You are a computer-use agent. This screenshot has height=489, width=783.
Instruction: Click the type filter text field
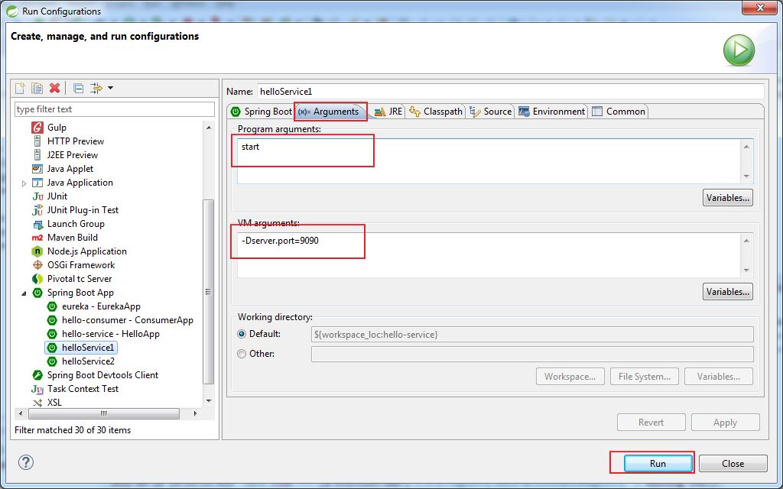pos(115,109)
